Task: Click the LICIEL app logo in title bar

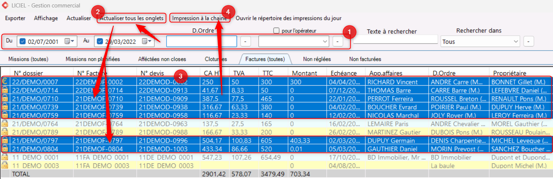Action: 5,5
